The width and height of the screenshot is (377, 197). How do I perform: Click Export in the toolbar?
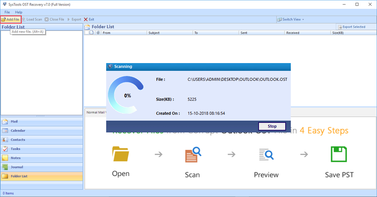coord(74,20)
